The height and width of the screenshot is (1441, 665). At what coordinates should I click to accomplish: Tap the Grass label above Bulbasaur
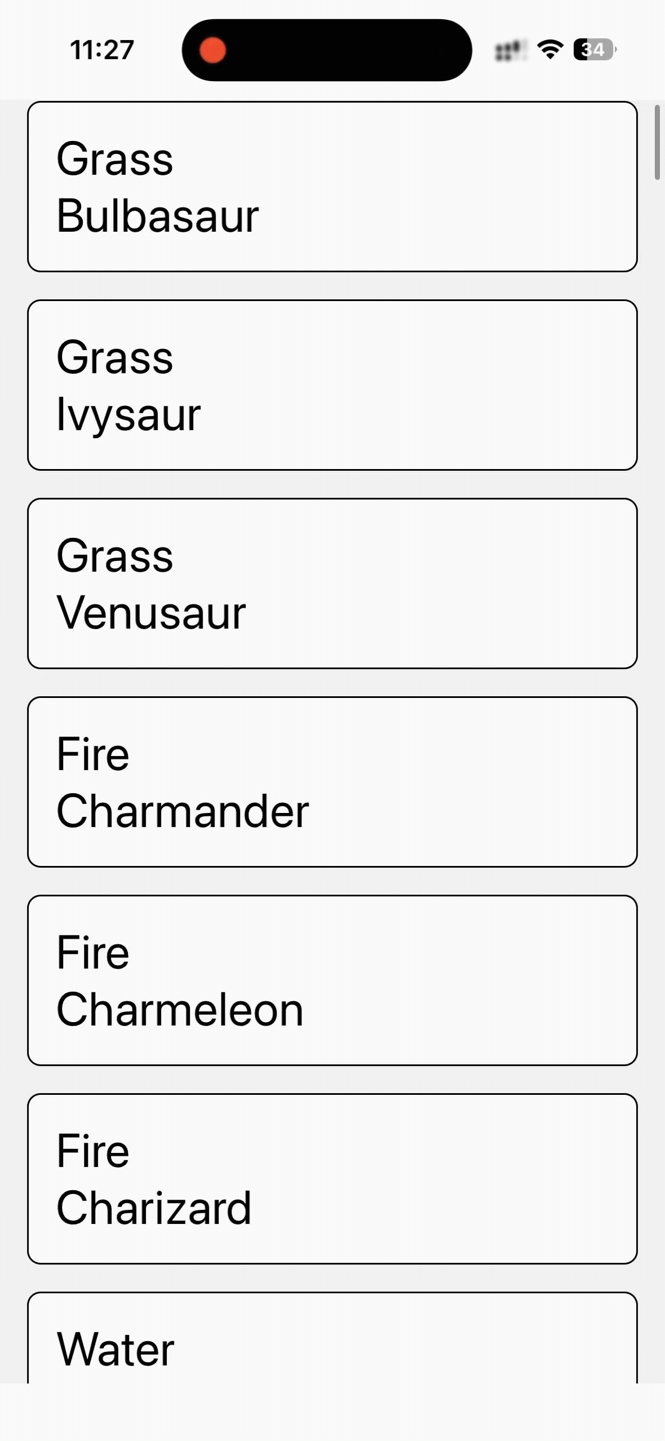(115, 159)
